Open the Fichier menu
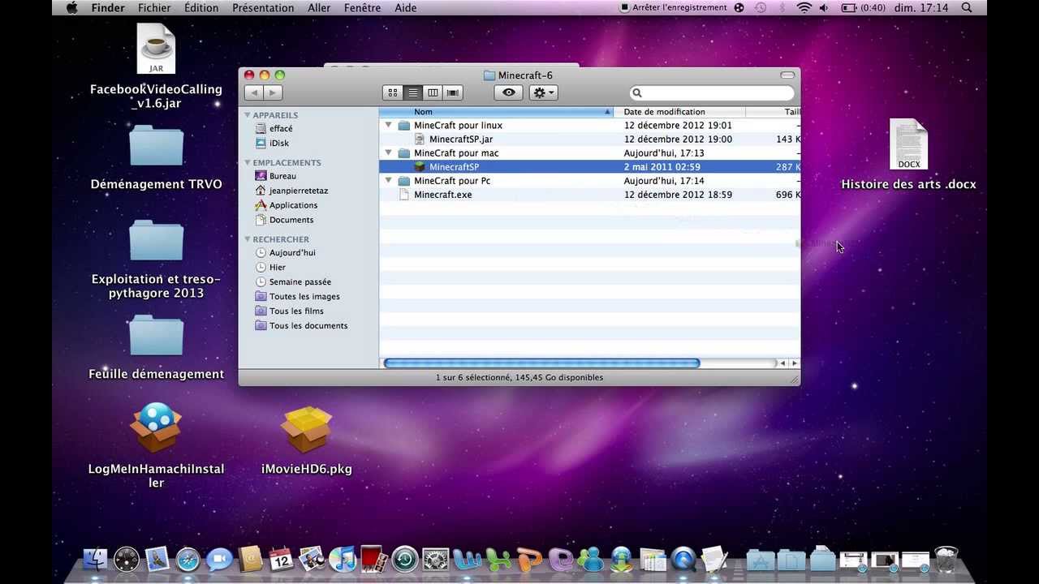The width and height of the screenshot is (1039, 584). click(154, 8)
